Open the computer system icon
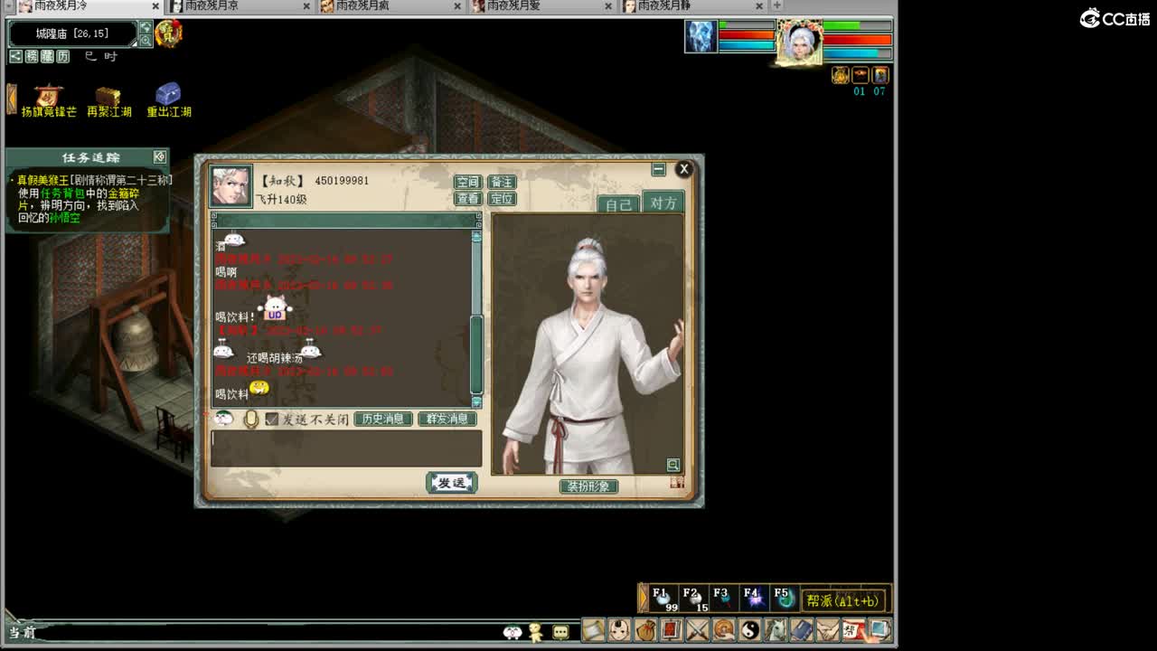This screenshot has width=1157, height=651. pyautogui.click(x=880, y=629)
